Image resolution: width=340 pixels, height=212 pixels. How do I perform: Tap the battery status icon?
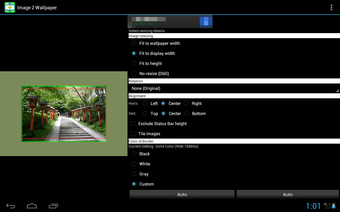(334, 206)
